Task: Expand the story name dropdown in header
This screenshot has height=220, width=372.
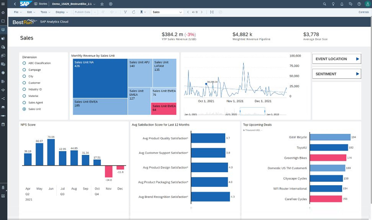Action: [x=94, y=3]
